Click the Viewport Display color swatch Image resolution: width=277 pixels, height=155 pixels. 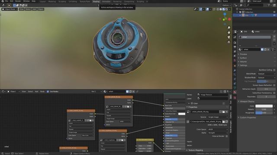(264, 106)
